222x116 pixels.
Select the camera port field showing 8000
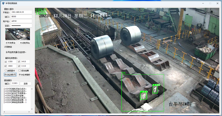21,17
